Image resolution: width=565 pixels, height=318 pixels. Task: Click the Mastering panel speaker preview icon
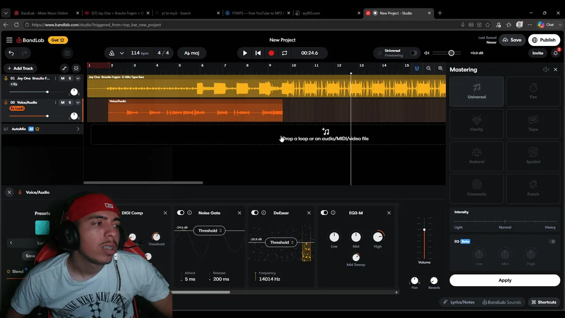546,70
